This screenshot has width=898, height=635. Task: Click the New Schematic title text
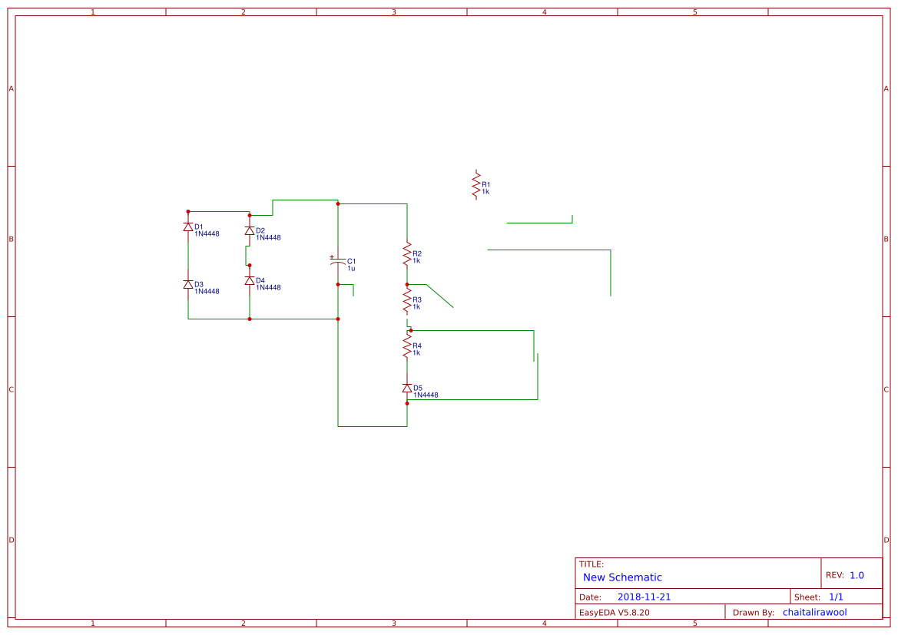[x=622, y=577]
